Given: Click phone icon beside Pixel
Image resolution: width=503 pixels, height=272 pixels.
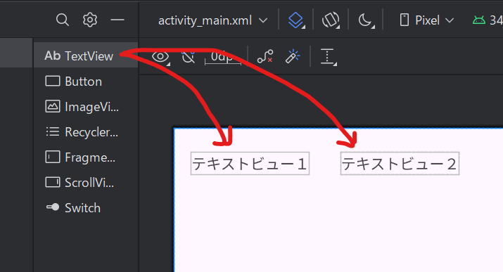Looking at the screenshot, I should coord(405,20).
